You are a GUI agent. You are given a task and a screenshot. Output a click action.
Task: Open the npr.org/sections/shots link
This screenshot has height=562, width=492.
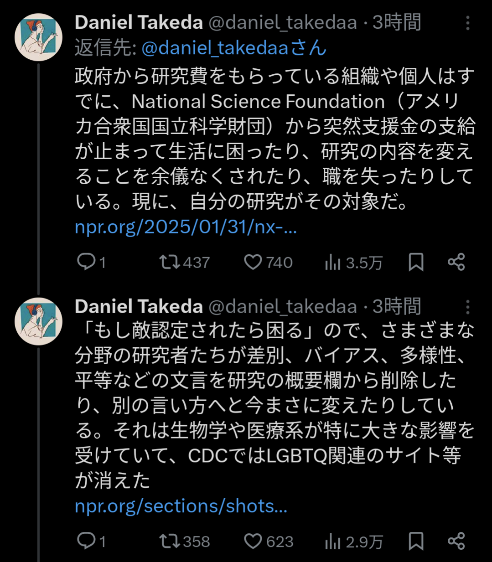tap(181, 506)
